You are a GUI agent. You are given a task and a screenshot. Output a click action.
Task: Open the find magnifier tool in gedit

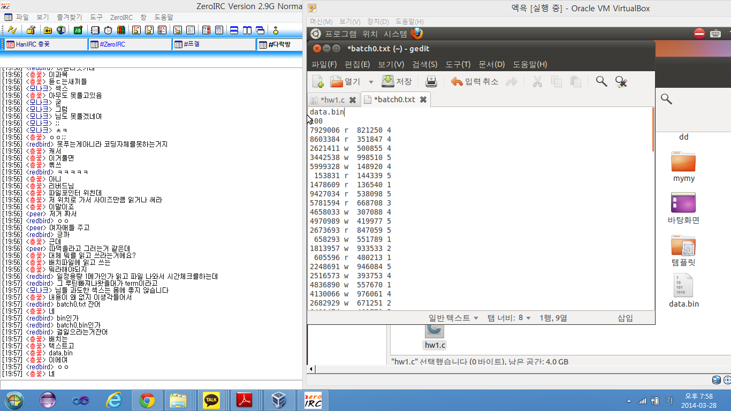(x=601, y=81)
